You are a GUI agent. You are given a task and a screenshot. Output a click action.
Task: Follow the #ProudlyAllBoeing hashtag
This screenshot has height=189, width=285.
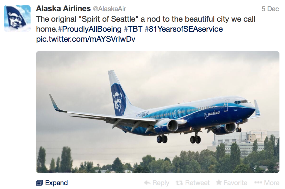90,29
